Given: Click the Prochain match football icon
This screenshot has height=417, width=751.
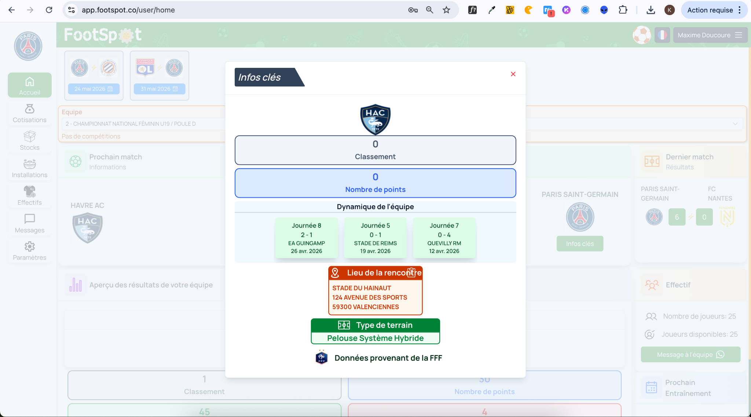Looking at the screenshot, I should pos(76,161).
